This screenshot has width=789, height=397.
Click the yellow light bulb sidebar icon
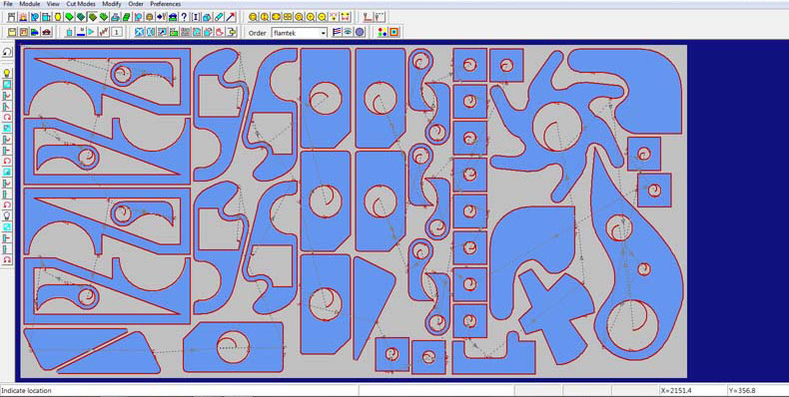click(x=7, y=74)
